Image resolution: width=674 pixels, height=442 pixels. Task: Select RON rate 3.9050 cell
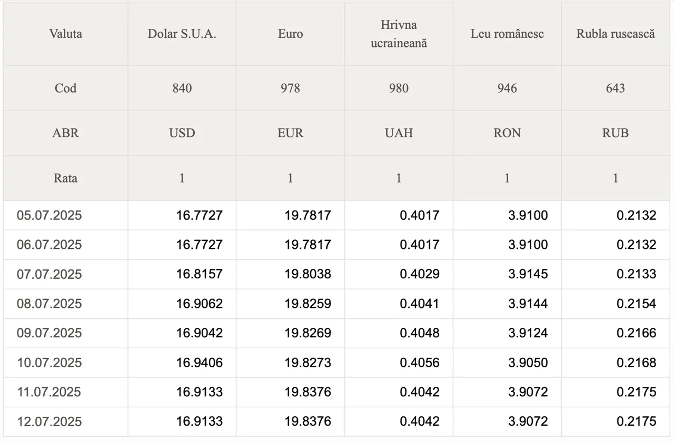click(x=528, y=363)
